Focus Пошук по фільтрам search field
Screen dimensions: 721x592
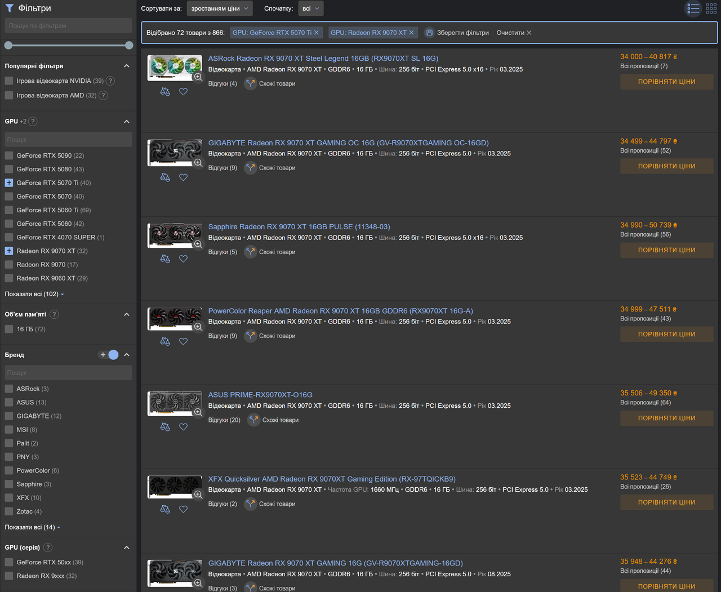pos(68,25)
